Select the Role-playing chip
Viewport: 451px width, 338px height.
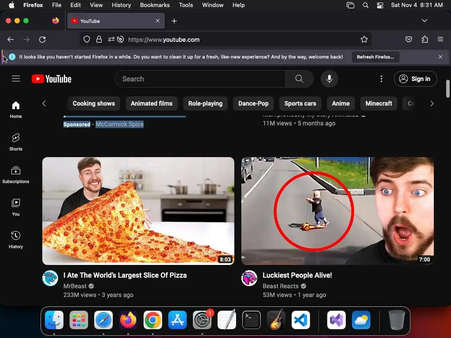coord(205,103)
